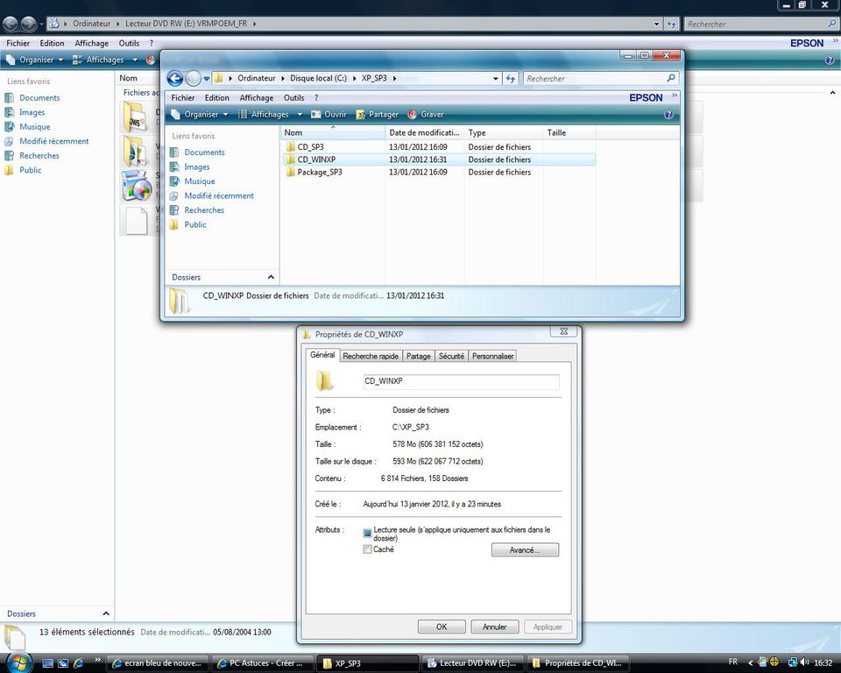The width and height of the screenshot is (841, 673).
Task: Switch to the Sécurité tab
Action: point(451,356)
